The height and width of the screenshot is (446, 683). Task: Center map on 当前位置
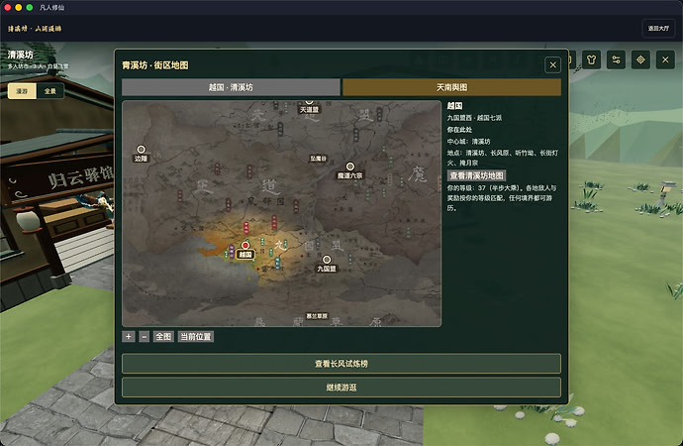point(196,337)
